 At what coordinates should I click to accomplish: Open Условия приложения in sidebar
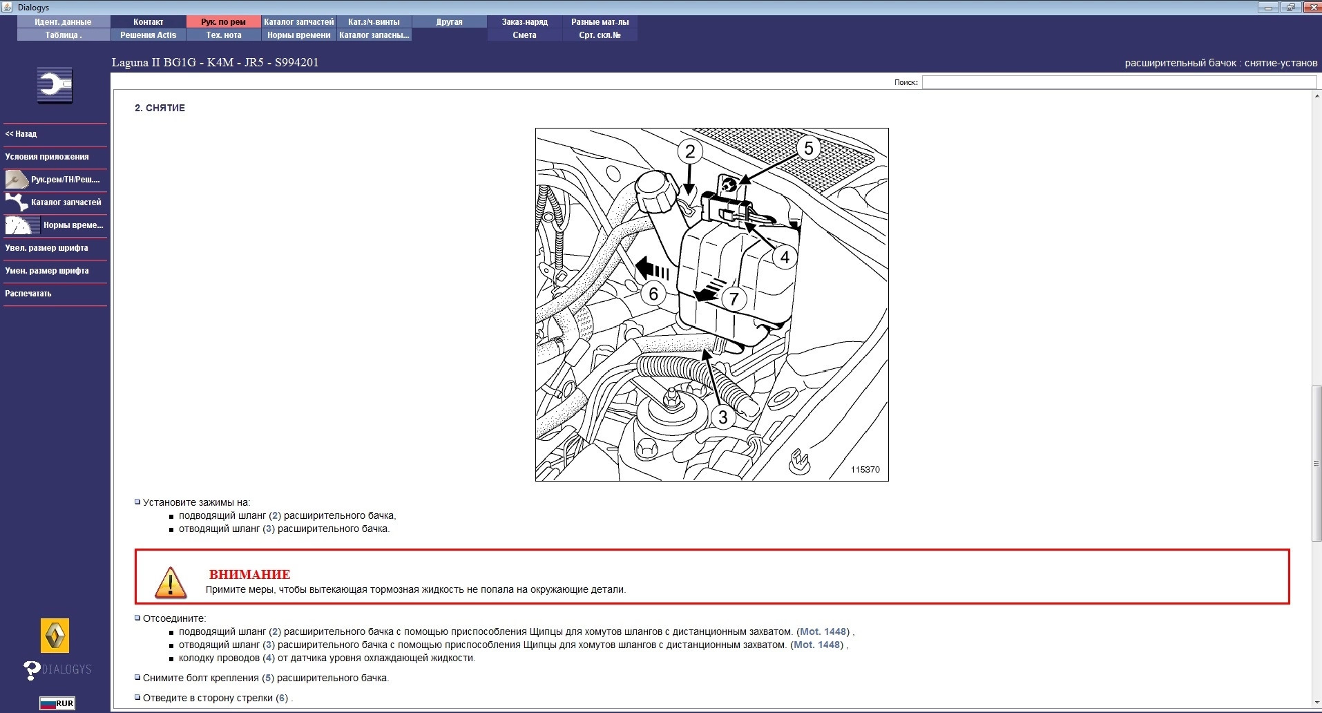pyautogui.click(x=47, y=157)
